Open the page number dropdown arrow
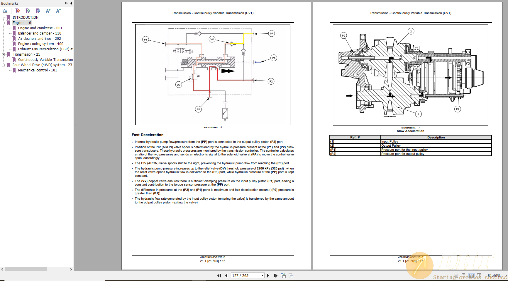508x281 pixels. tap(262, 275)
